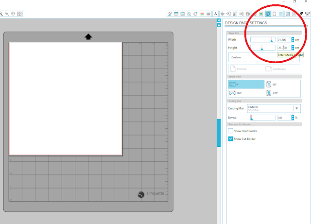Open the Scale panel icon
This screenshot has width=311, height=224.
coord(235,14)
